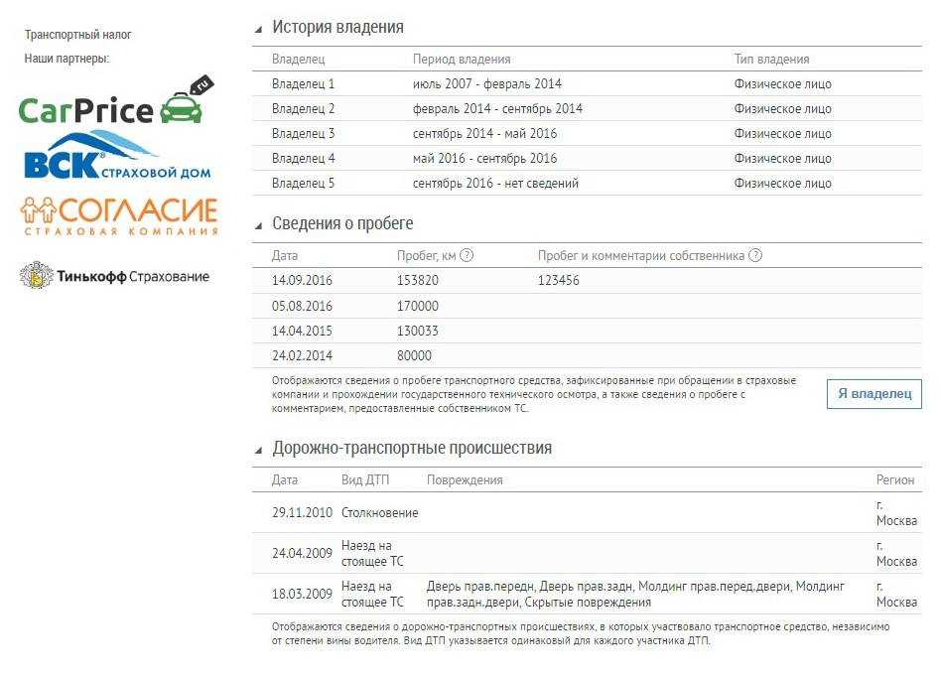Click the 14.09.2016 mileage record
Screen dimensions: 941x677
tap(302, 281)
